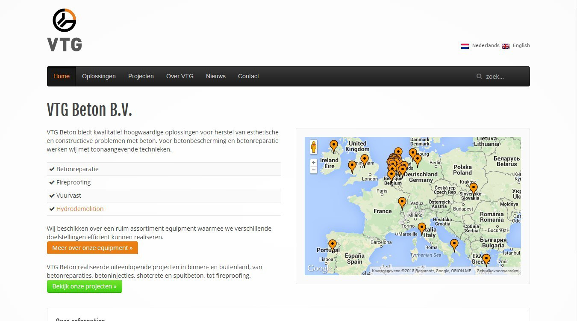Click the map marker beside the Italia label
The height and width of the screenshot is (321, 577).
click(x=422, y=229)
